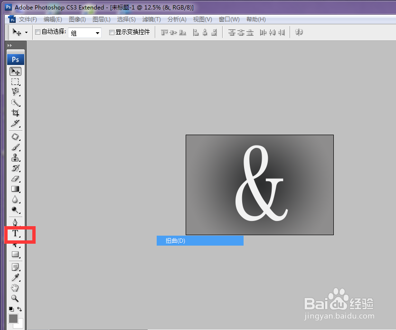This screenshot has width=396, height=330.
Task: Distribute bottom edges of layers
Action: [250, 32]
